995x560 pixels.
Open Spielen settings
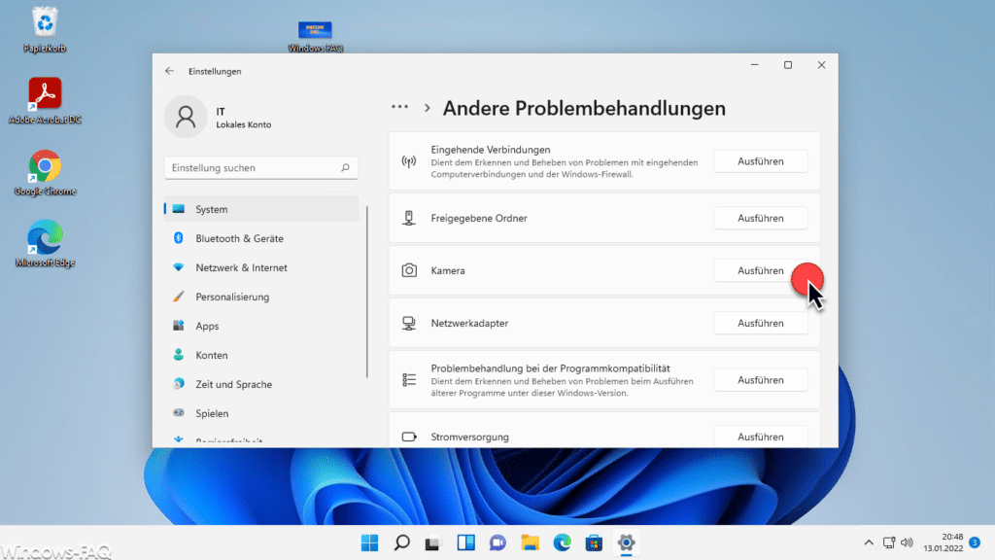(x=261, y=413)
